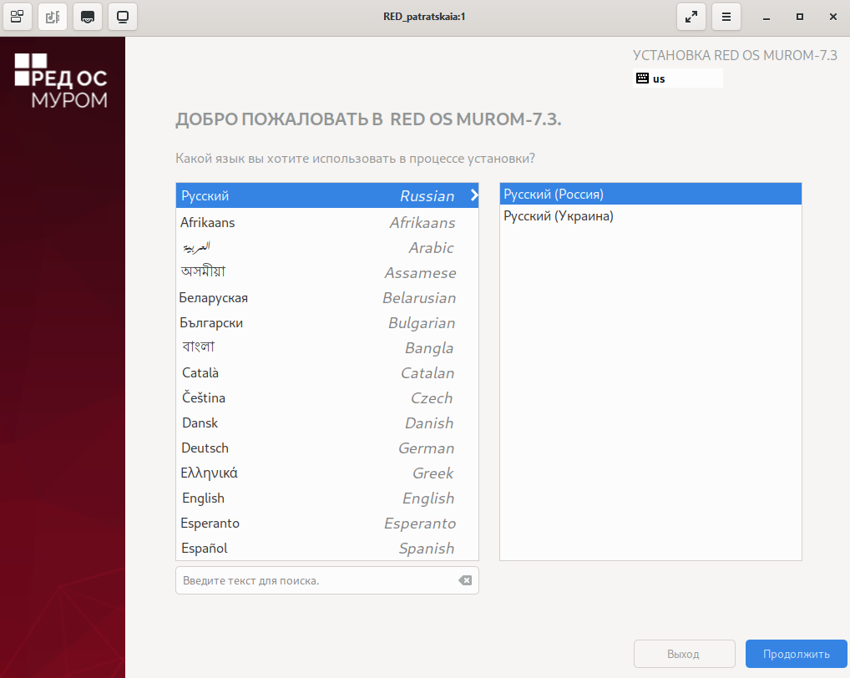The height and width of the screenshot is (678, 850).
Task: Select Русский (Украина) locale
Action: click(650, 215)
